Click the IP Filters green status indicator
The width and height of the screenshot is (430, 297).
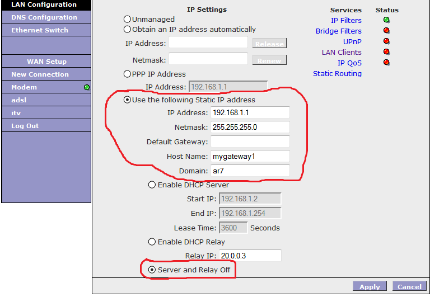click(x=386, y=20)
